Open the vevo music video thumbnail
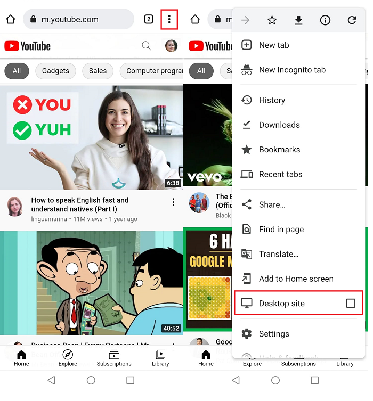 207,135
